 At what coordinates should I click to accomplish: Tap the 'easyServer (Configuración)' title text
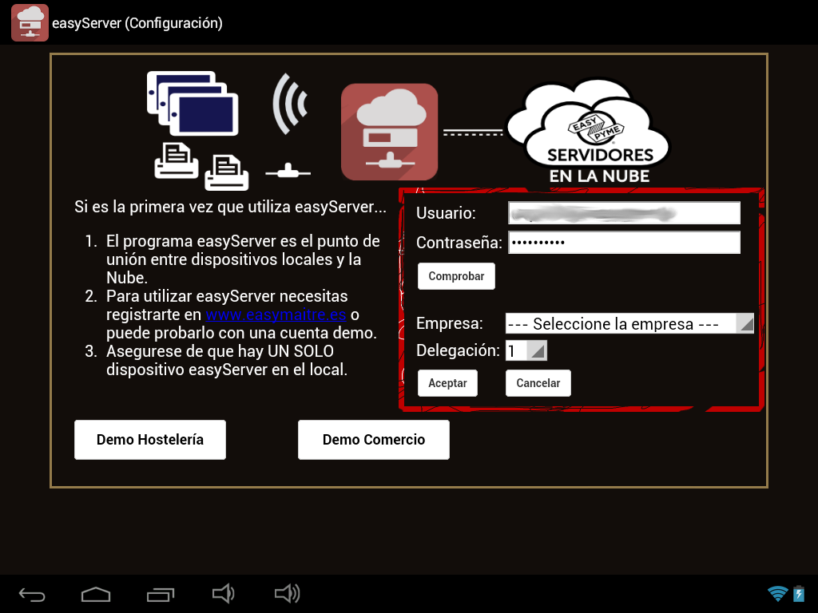(137, 23)
